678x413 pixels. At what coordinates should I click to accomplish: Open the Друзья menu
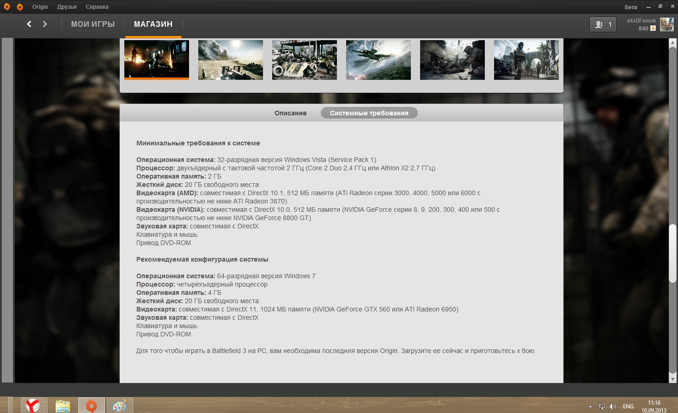67,7
